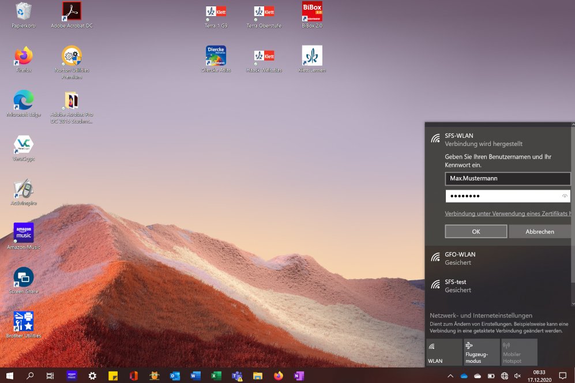The width and height of the screenshot is (575, 383).
Task: Click the OneNote taskbar icon
Action: coord(299,376)
